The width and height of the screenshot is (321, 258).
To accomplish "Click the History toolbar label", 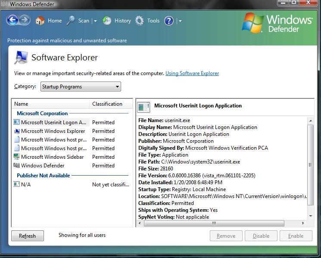I will click(x=123, y=21).
